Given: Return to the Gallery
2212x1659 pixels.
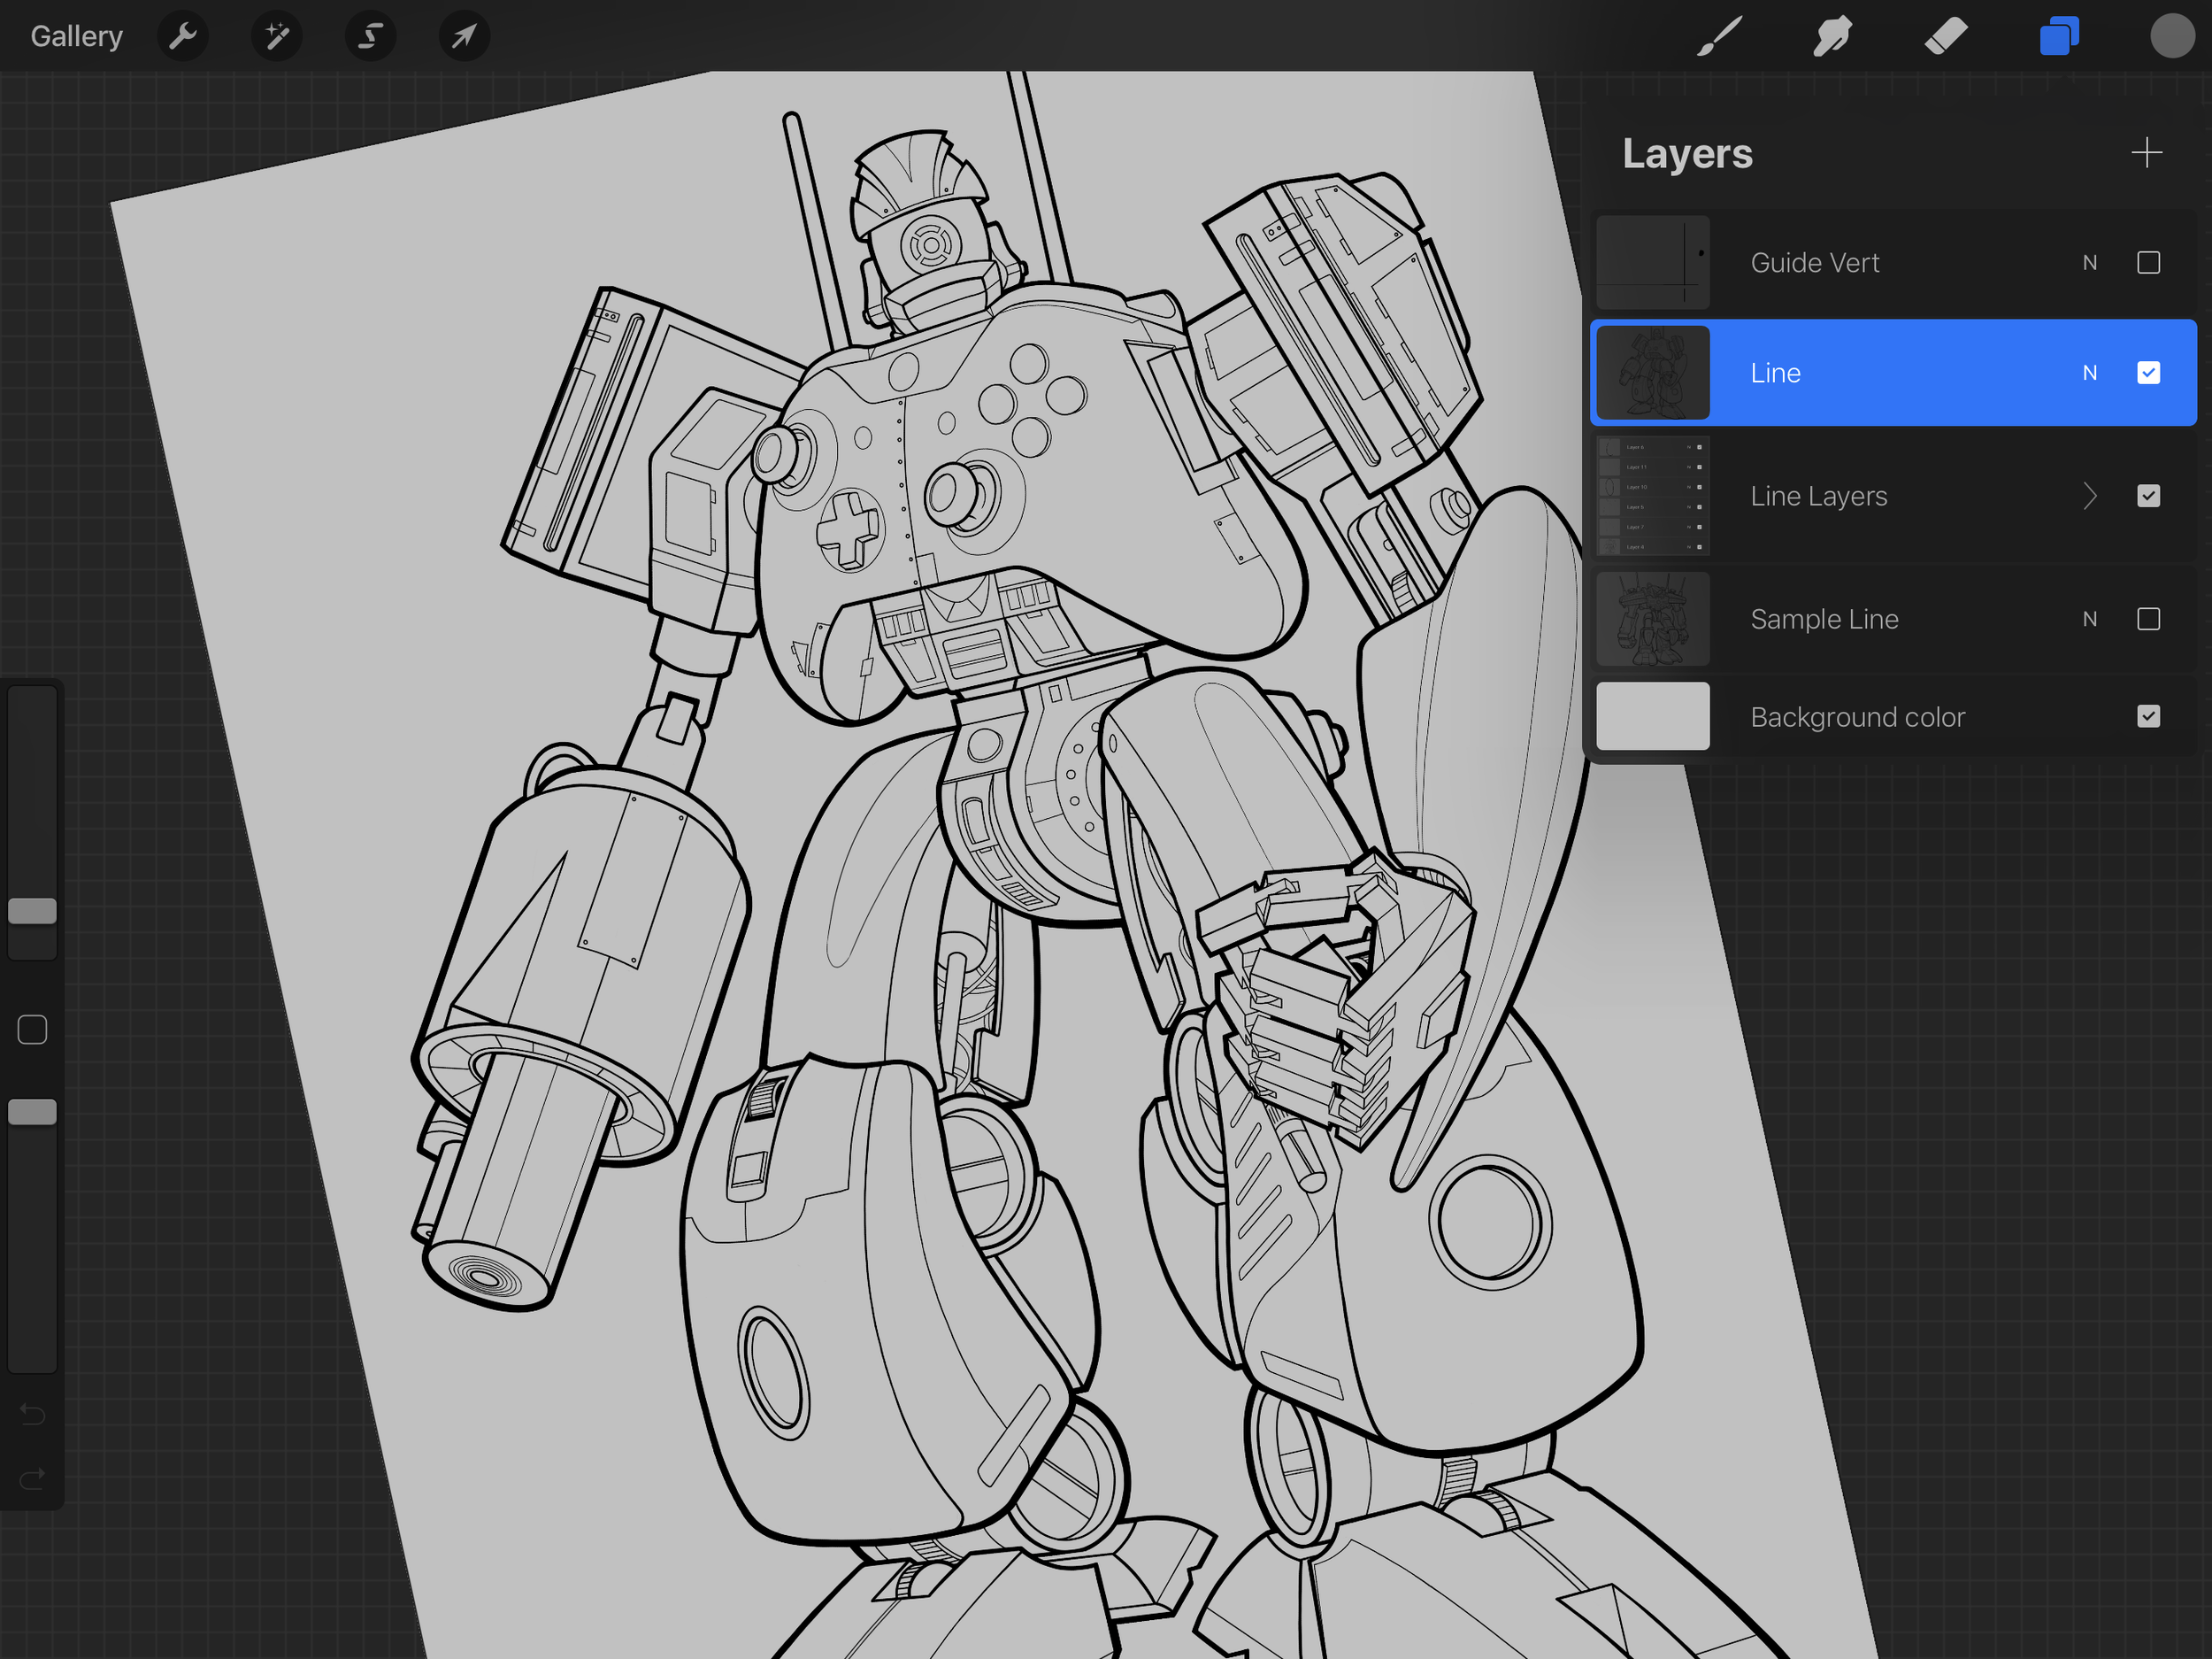Looking at the screenshot, I should point(77,37).
